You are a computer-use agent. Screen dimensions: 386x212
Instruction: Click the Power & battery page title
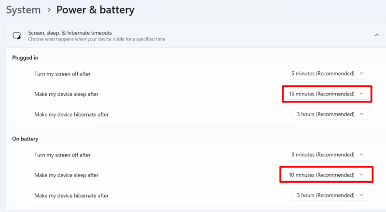point(96,10)
